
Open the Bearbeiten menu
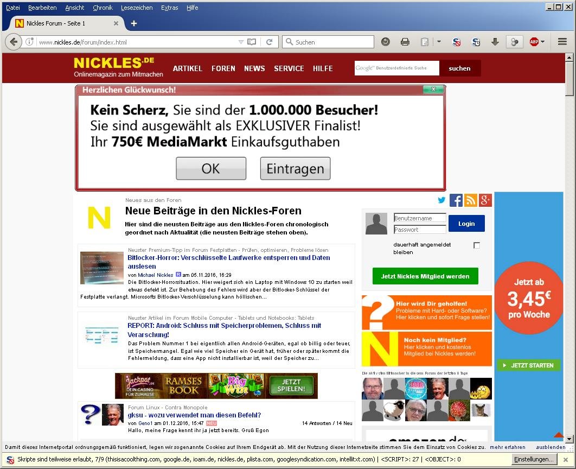tap(42, 8)
